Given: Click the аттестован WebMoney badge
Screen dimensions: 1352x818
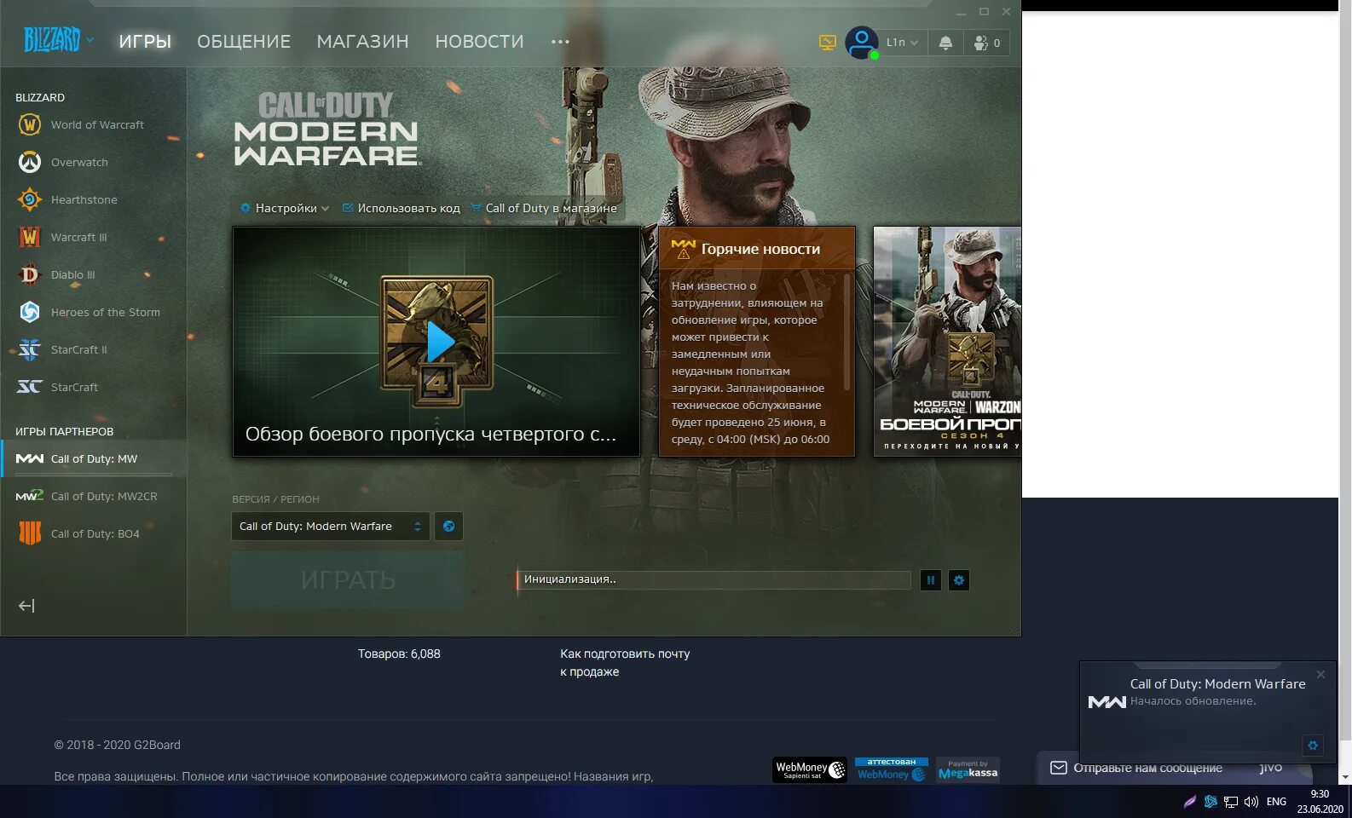Looking at the screenshot, I should (x=892, y=770).
